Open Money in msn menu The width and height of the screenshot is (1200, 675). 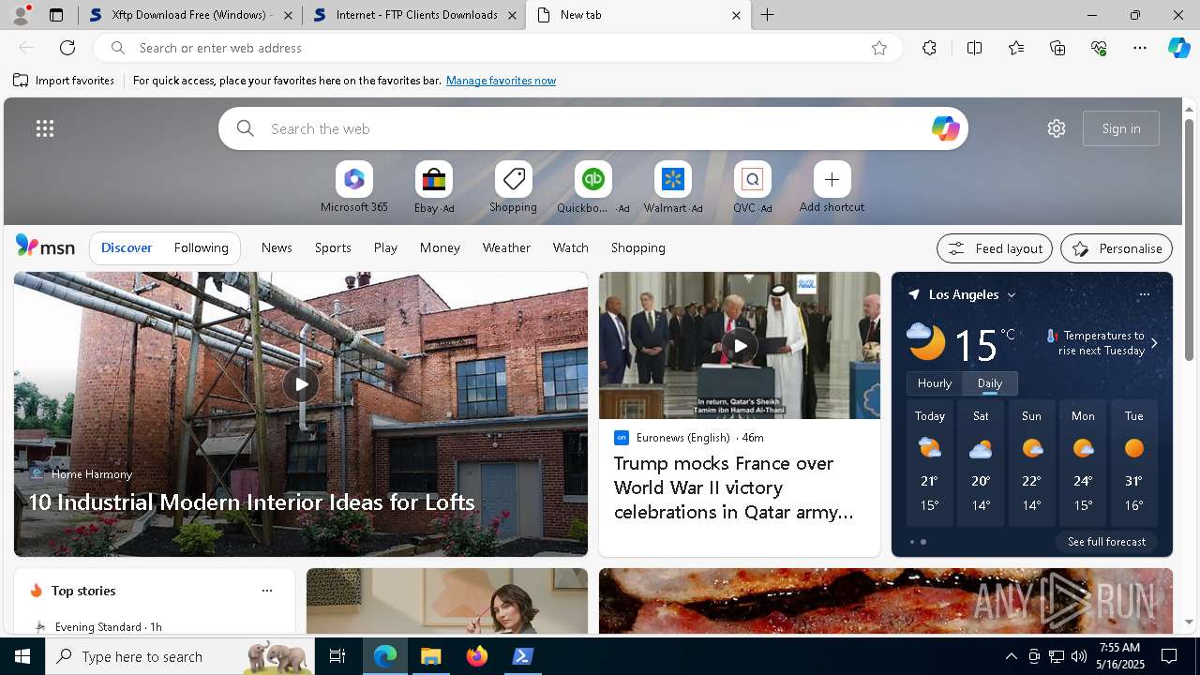440,247
